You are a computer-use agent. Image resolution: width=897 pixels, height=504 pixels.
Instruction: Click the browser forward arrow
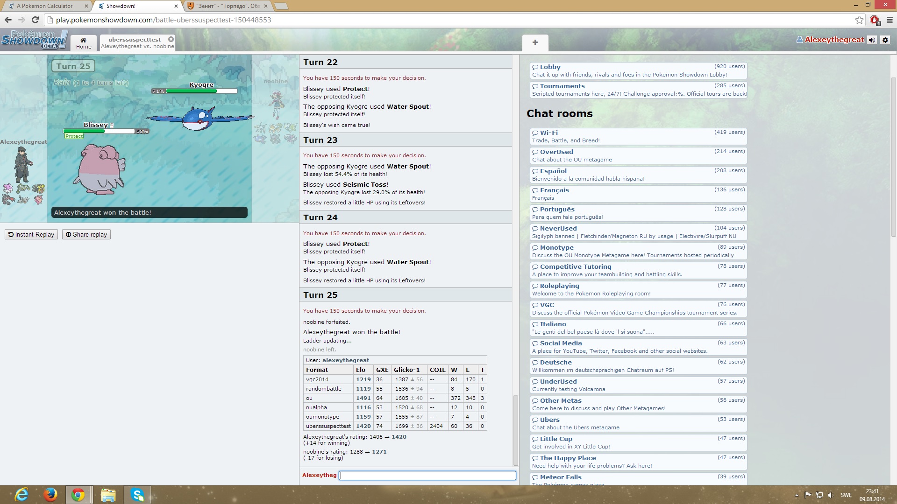point(21,20)
